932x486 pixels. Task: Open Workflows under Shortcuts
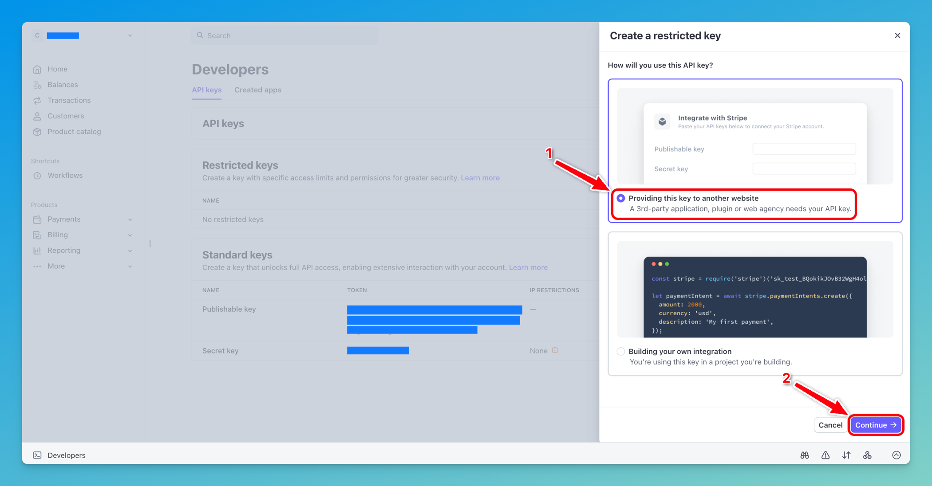[x=65, y=175]
